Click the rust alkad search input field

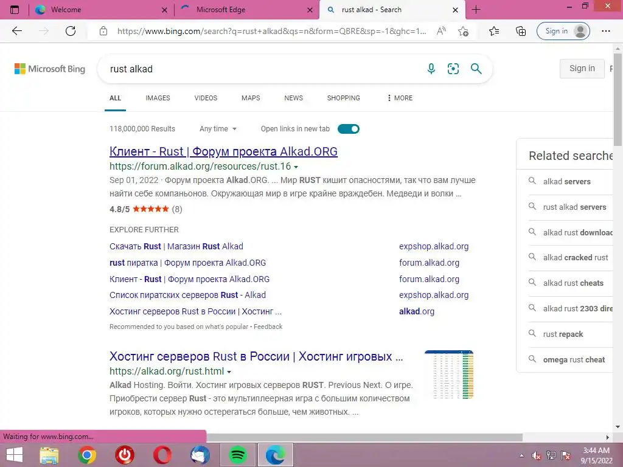click(262, 69)
